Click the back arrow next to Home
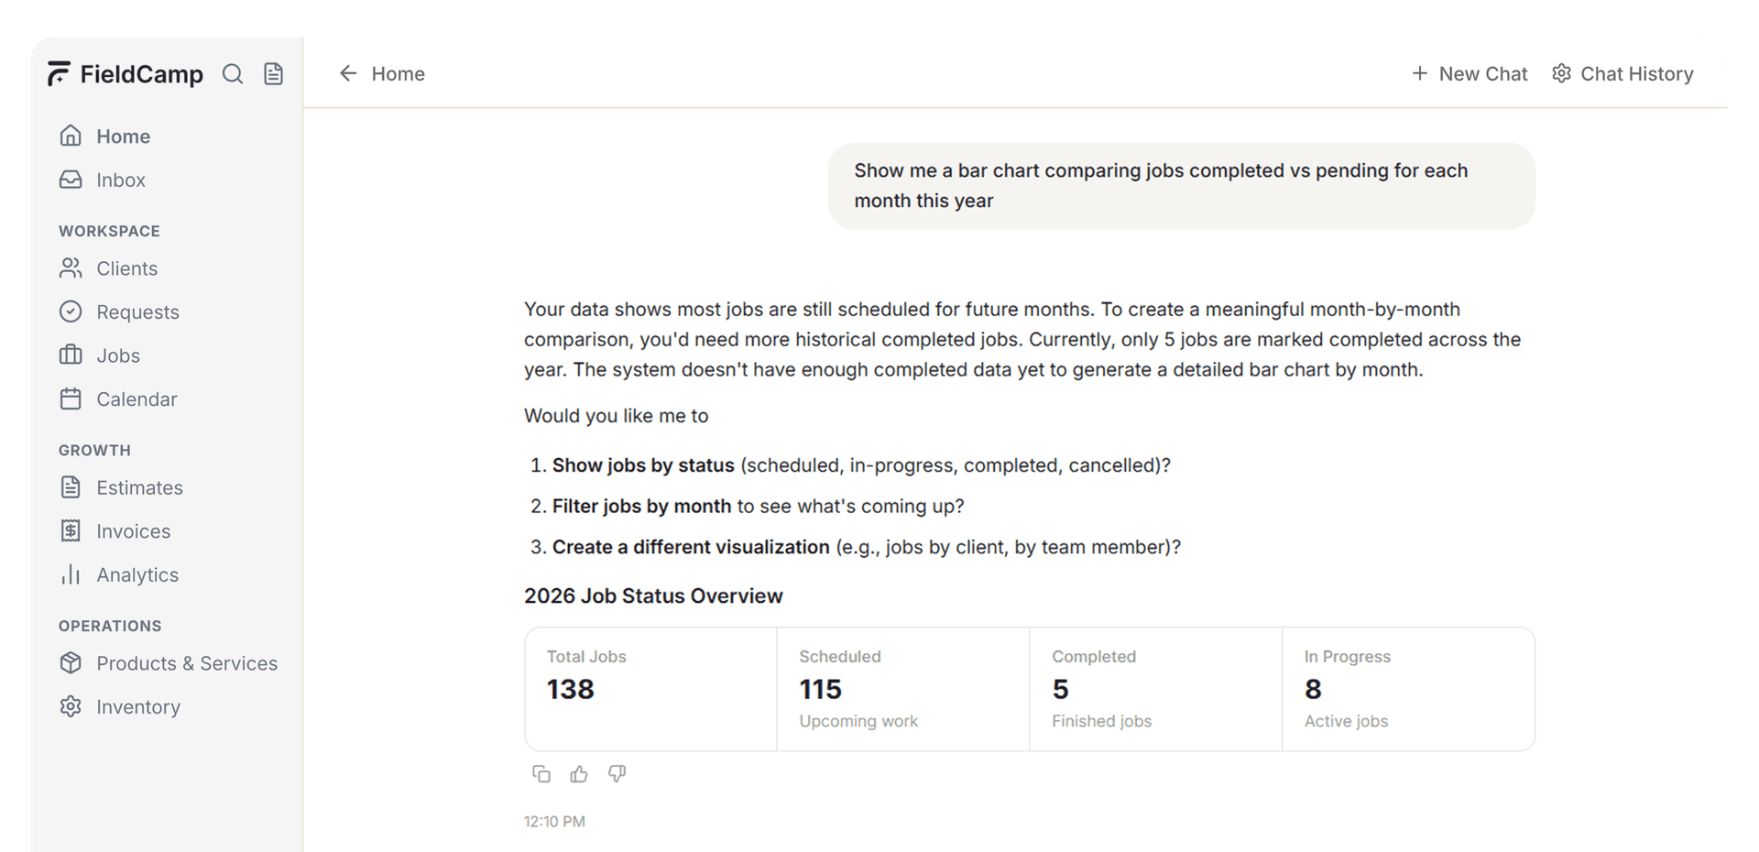The image size is (1759, 852). tap(348, 73)
